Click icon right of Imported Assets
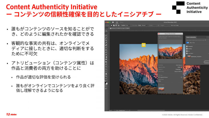The height and width of the screenshot is (118, 209). (x=181, y=77)
